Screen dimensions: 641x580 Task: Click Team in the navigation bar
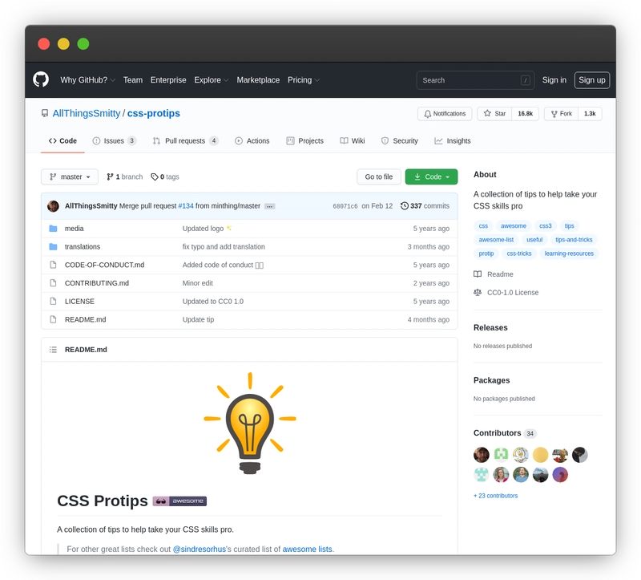point(133,79)
